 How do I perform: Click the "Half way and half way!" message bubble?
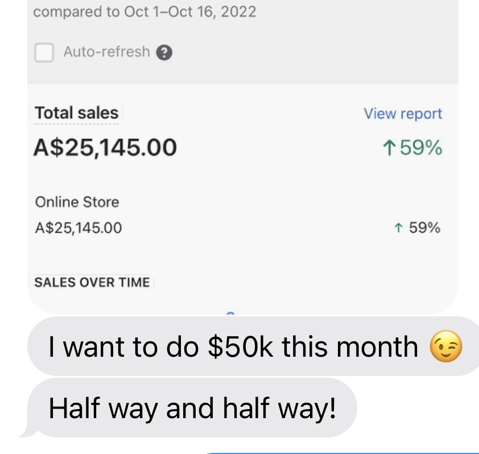coord(191,408)
